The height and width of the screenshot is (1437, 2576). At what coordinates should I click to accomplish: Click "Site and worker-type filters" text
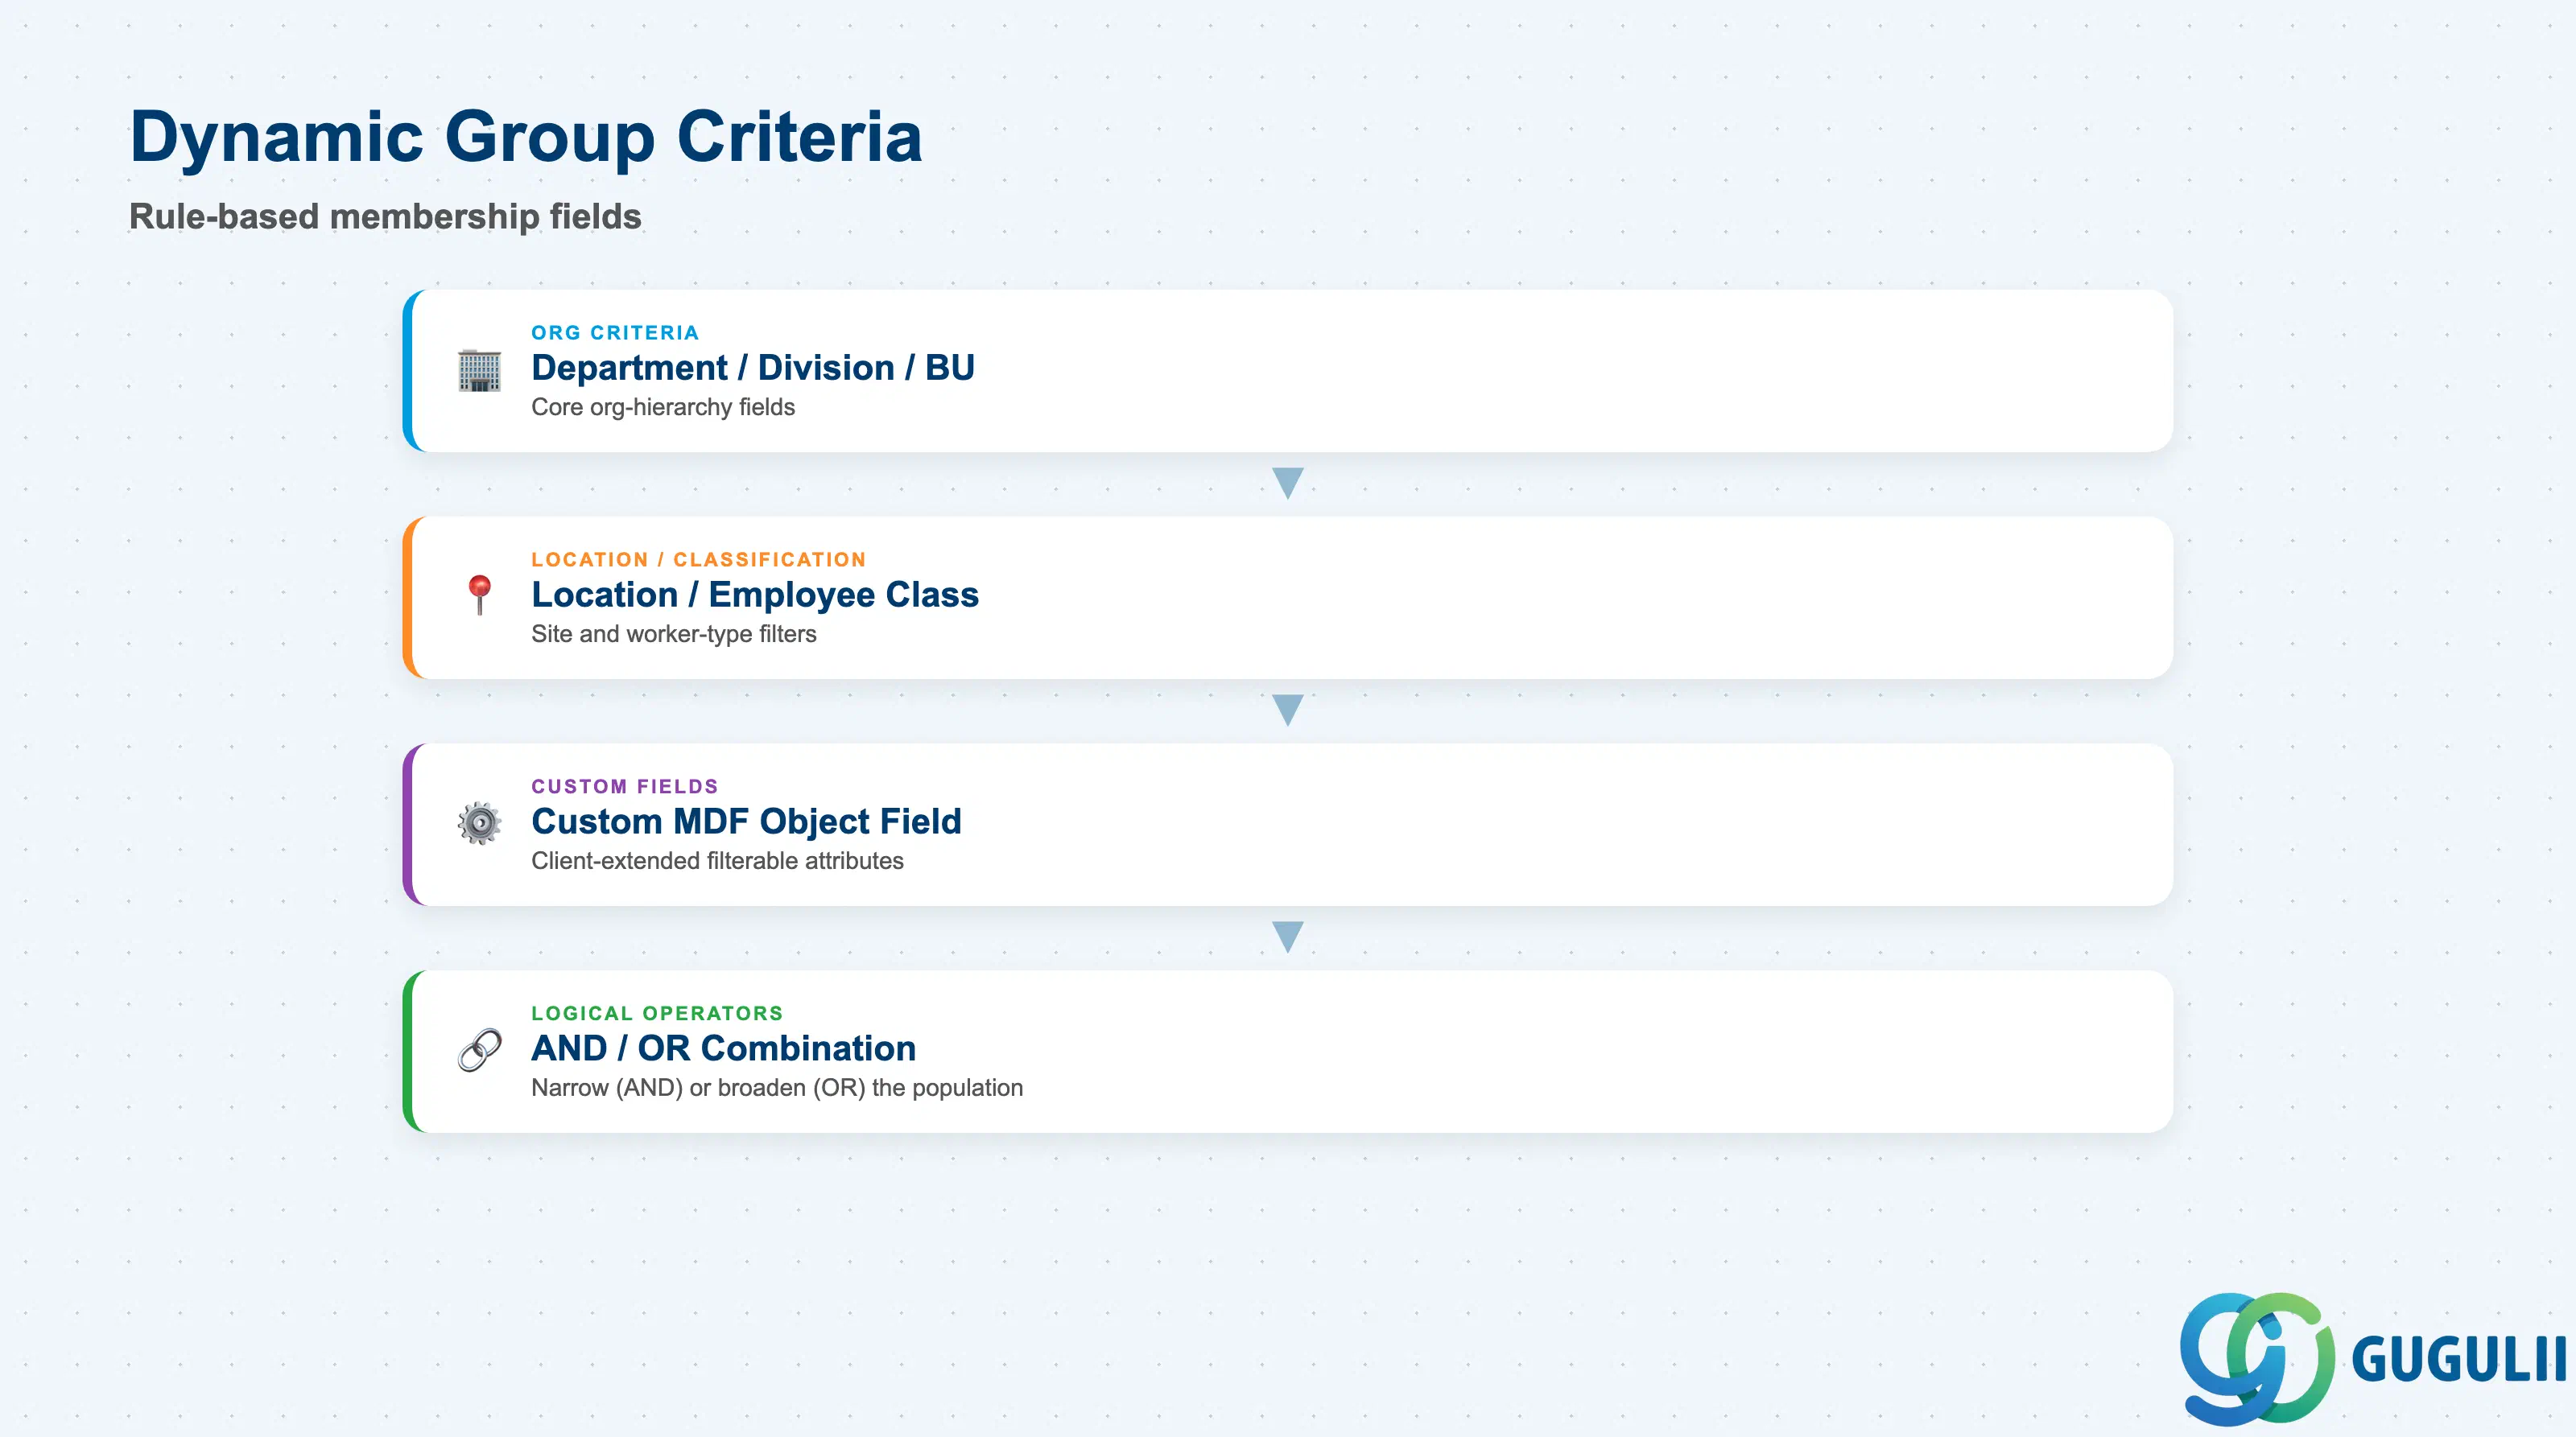[x=674, y=635]
